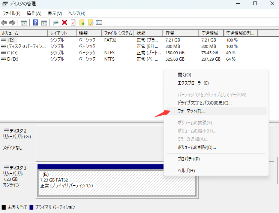This screenshot has width=279, height=213.
Task: Open the 表示(V) menu
Action: pyautogui.click(x=55, y=13)
